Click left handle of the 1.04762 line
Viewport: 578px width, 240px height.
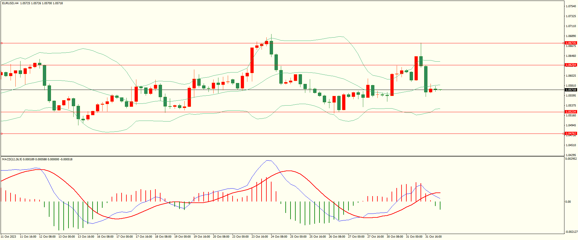2,134
